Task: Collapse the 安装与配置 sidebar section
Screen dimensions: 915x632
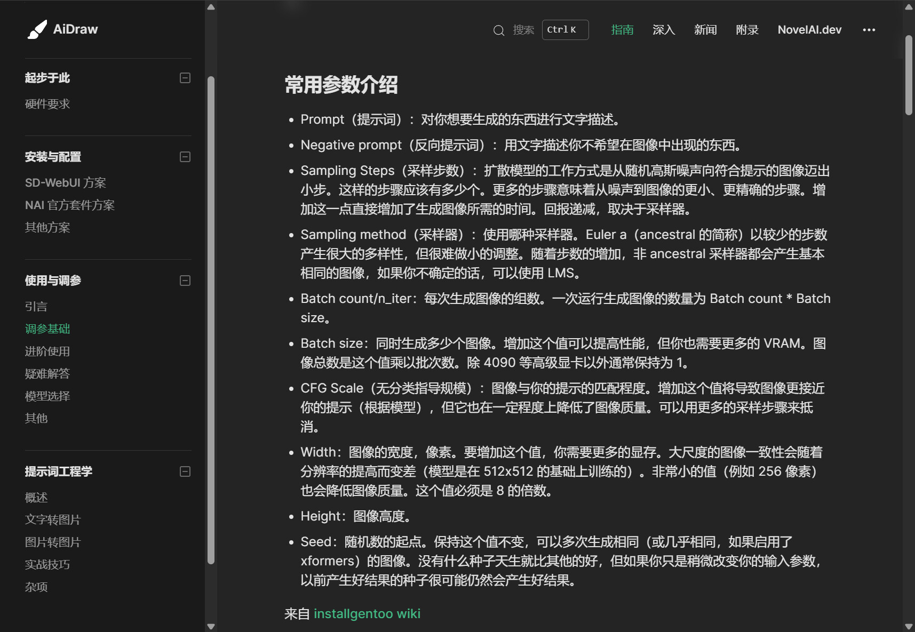Action: click(185, 157)
